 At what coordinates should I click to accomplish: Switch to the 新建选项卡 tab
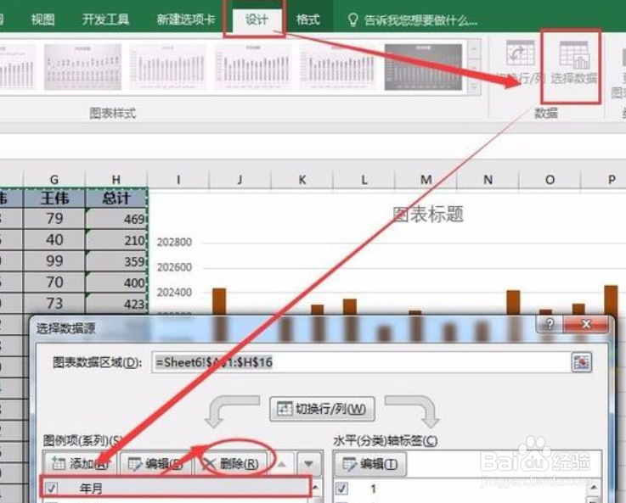click(x=186, y=20)
